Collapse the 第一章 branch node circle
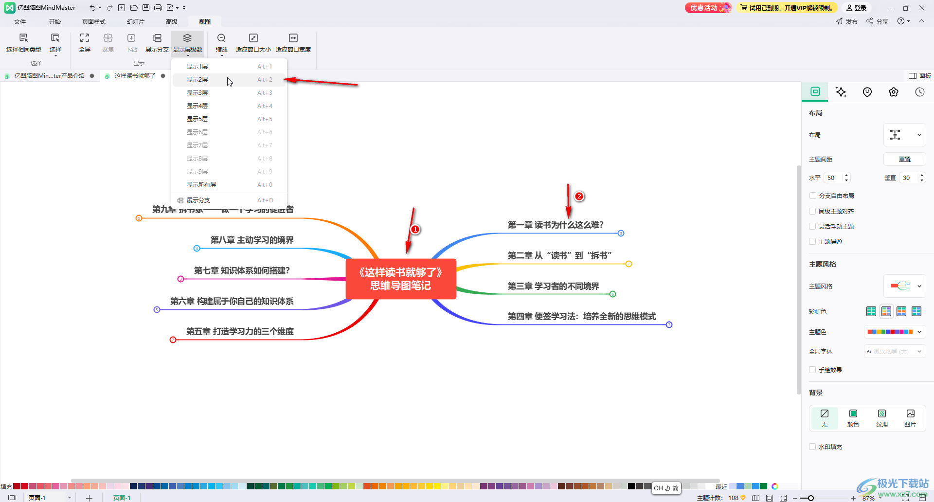This screenshot has height=502, width=934. (621, 233)
